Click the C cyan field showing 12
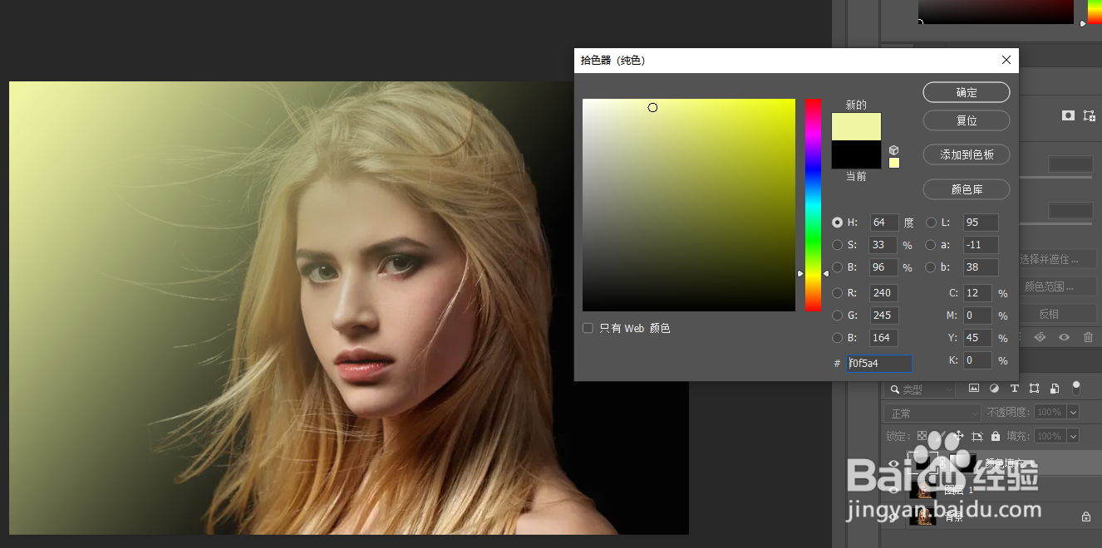1102x548 pixels. (x=978, y=293)
